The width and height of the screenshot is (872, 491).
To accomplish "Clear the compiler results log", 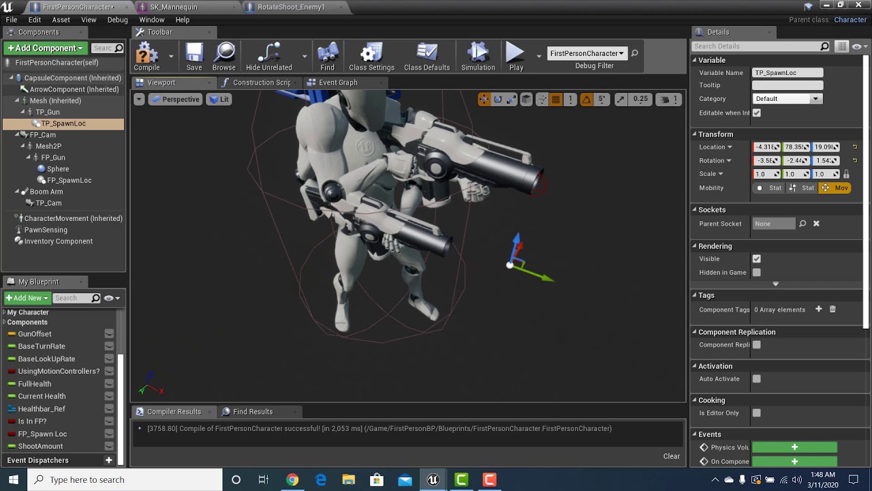I will click(671, 456).
